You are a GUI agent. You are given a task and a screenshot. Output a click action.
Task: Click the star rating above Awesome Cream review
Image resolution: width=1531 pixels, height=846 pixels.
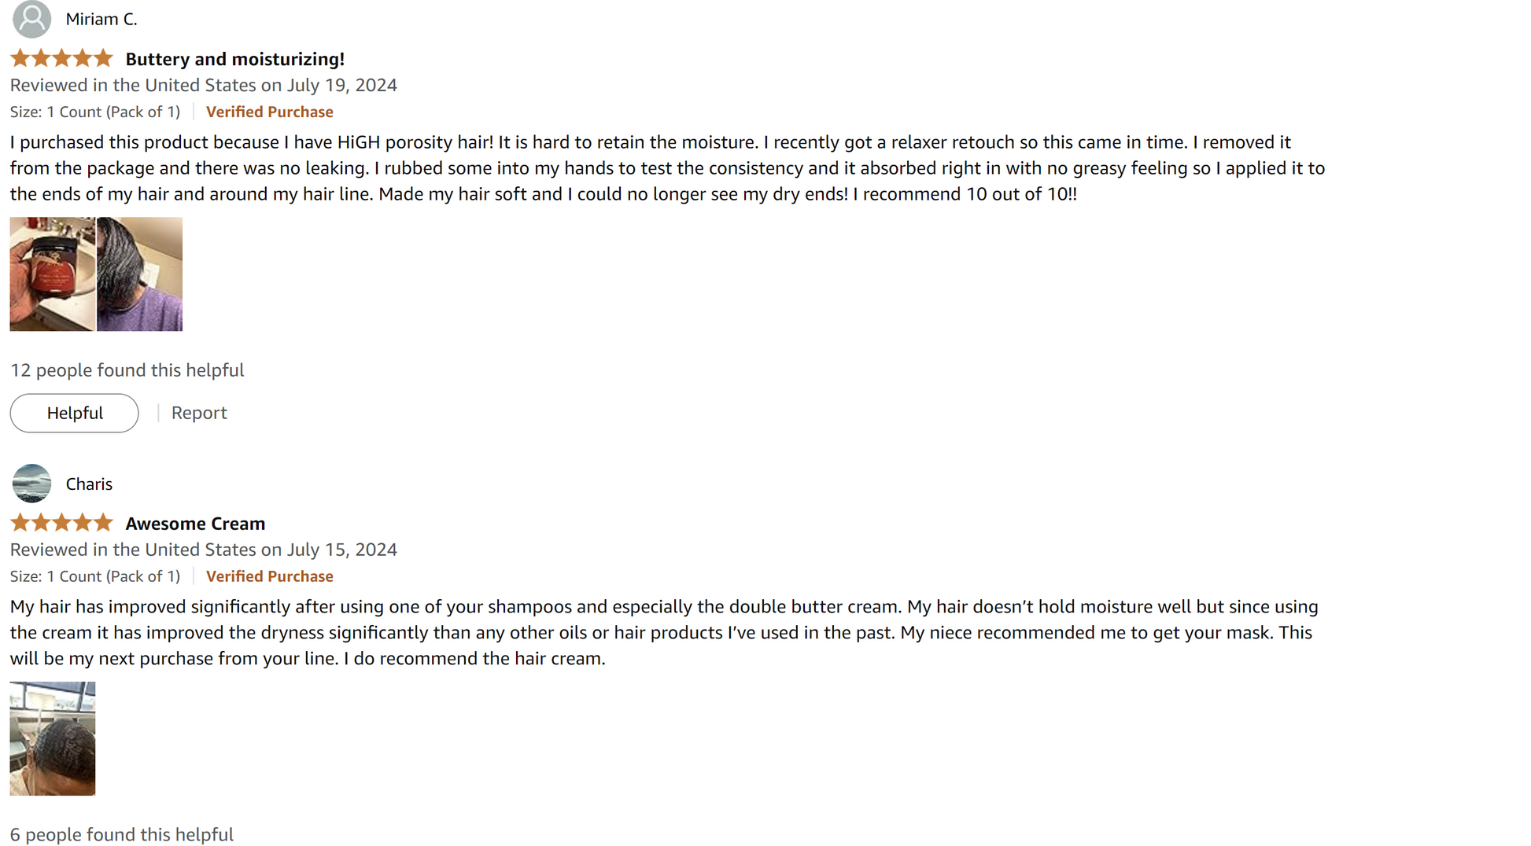click(61, 524)
